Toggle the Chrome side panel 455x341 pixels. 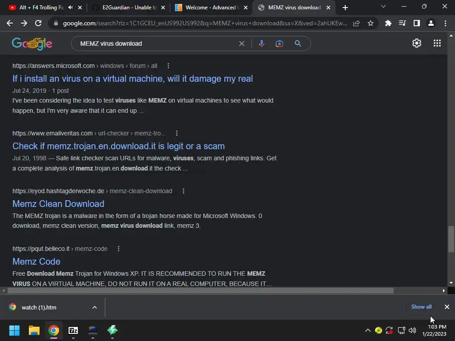(x=417, y=23)
